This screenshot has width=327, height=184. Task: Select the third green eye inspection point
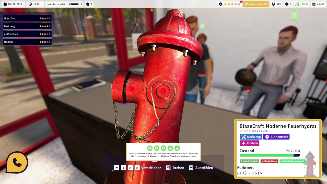click(x=163, y=148)
